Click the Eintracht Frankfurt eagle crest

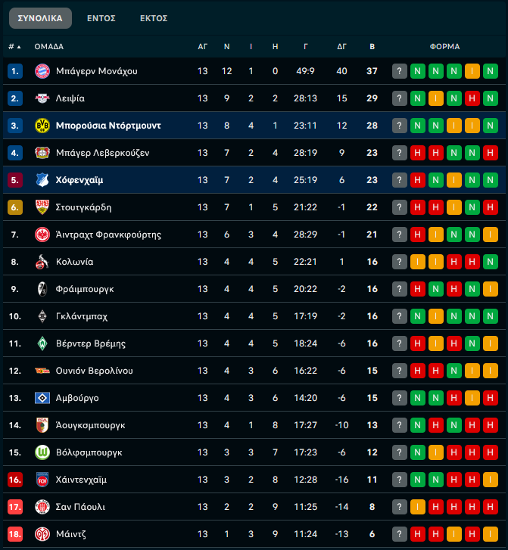point(42,235)
